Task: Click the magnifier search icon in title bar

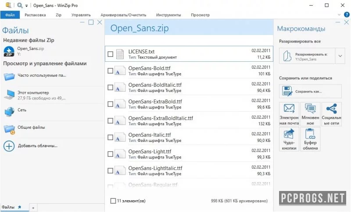Action: click(x=20, y=5)
